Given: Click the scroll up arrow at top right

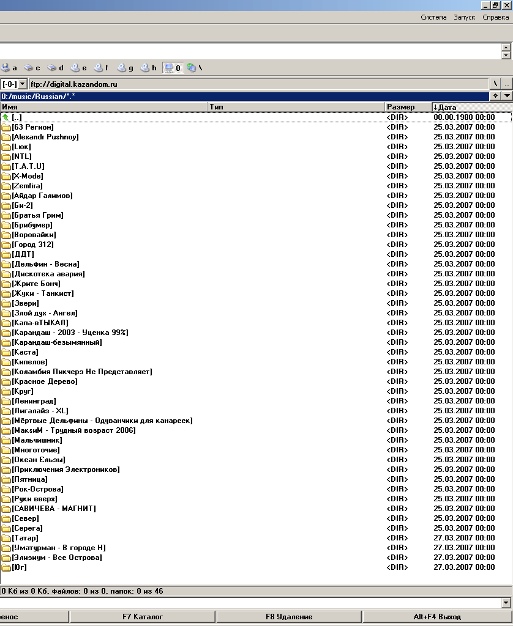Looking at the screenshot, I should point(506,48).
